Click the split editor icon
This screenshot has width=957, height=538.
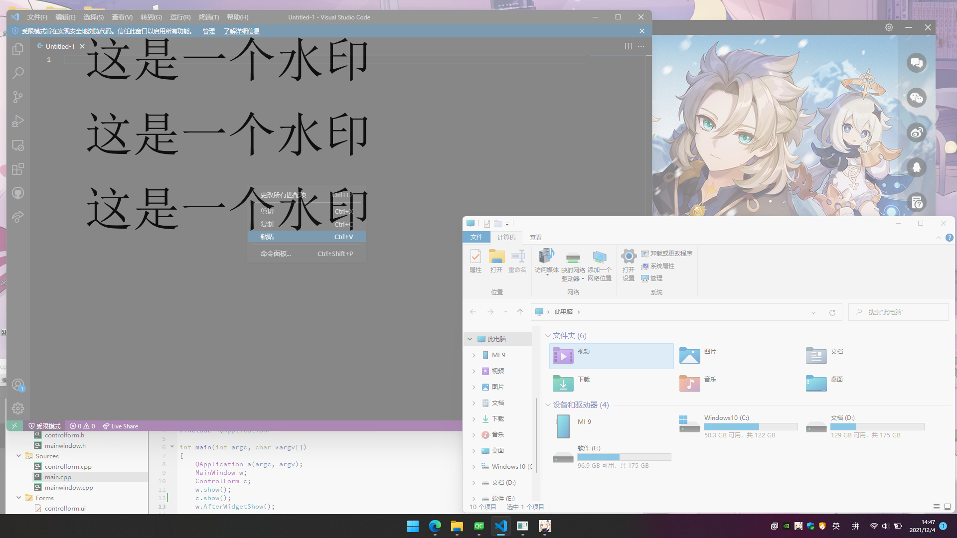point(628,46)
